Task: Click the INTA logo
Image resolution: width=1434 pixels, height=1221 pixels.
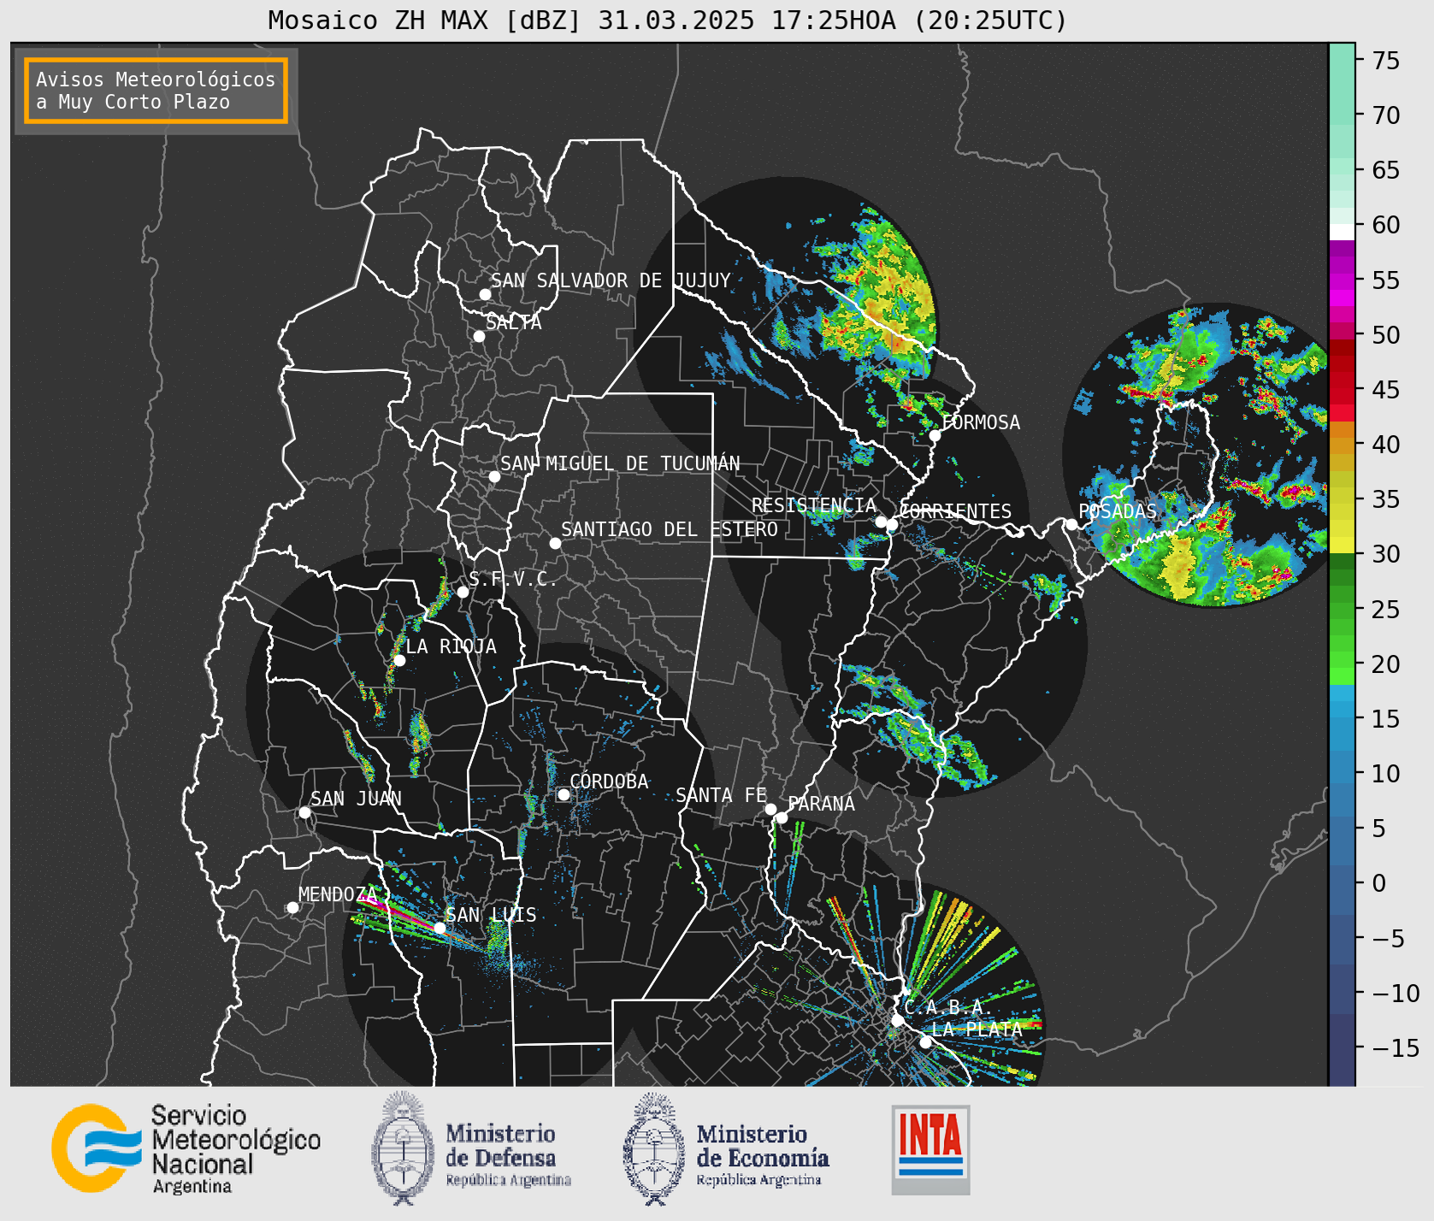Action: pos(930,1149)
